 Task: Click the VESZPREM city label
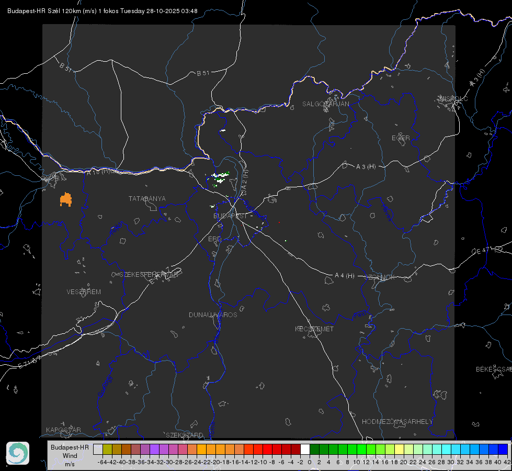coord(84,292)
